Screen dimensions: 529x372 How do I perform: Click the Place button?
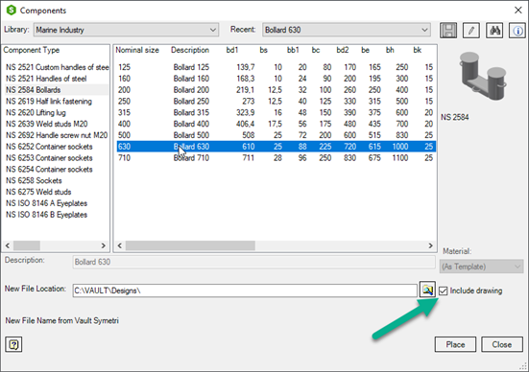[x=455, y=344]
